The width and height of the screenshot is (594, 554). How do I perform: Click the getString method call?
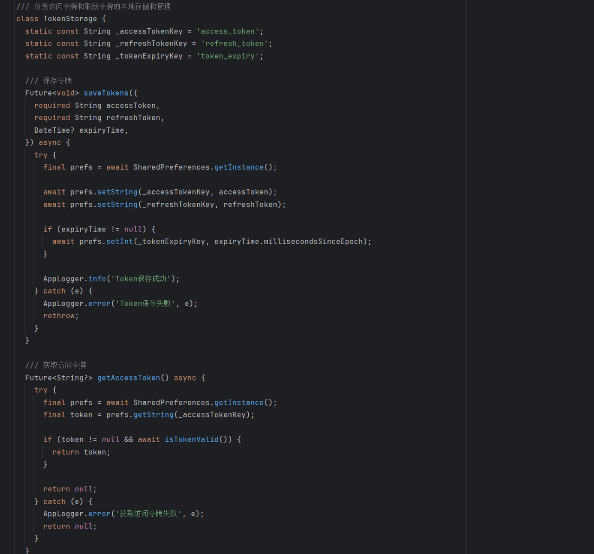154,415
